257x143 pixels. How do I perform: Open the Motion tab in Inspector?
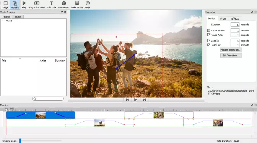[x=212, y=18]
